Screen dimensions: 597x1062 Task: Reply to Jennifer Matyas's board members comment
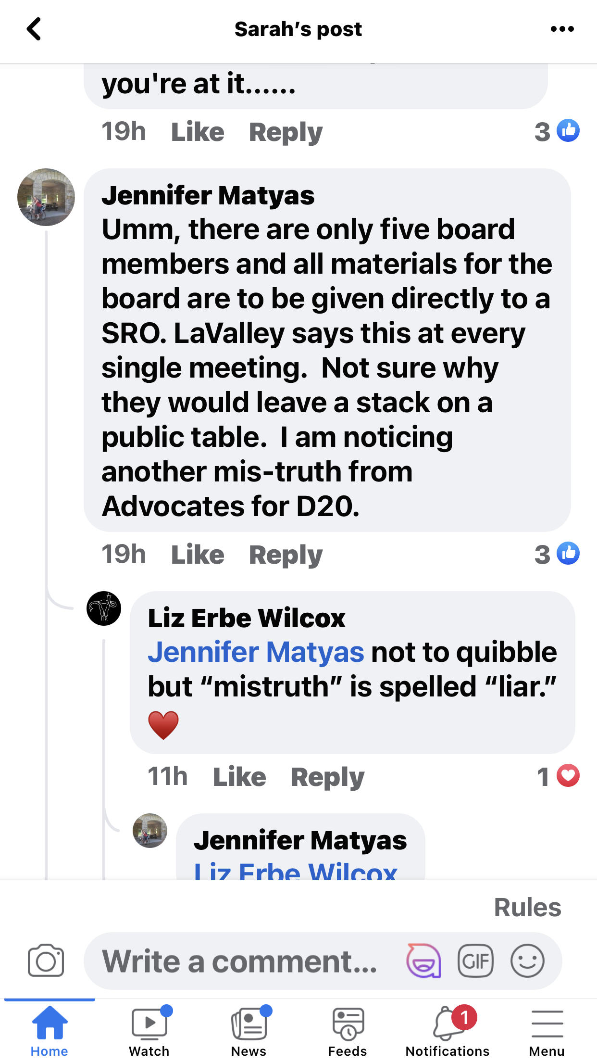pos(286,555)
